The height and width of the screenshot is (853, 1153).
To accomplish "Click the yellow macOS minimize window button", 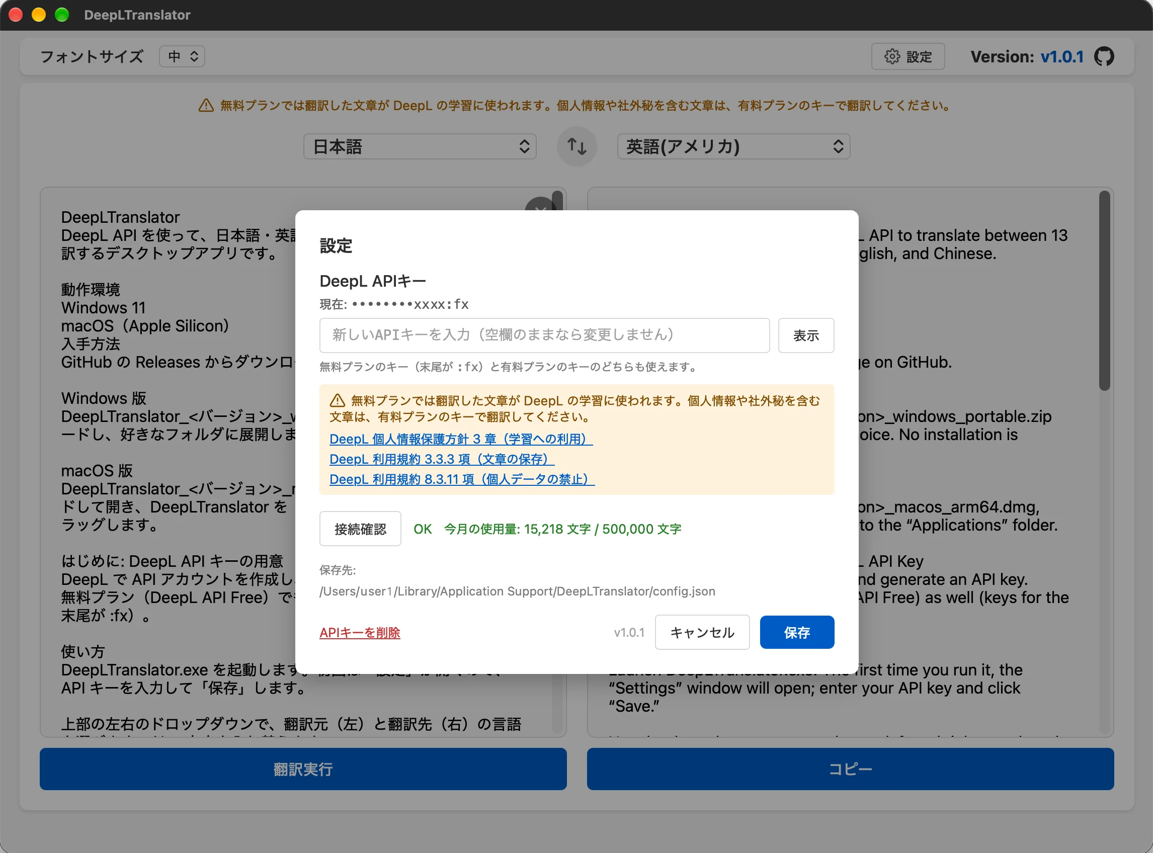I will point(39,15).
